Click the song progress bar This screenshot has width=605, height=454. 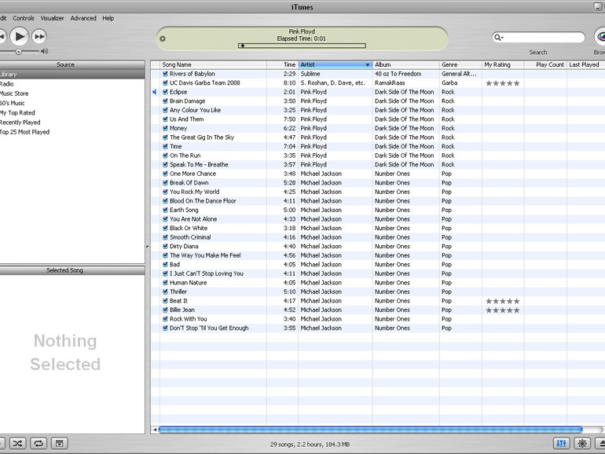302,46
